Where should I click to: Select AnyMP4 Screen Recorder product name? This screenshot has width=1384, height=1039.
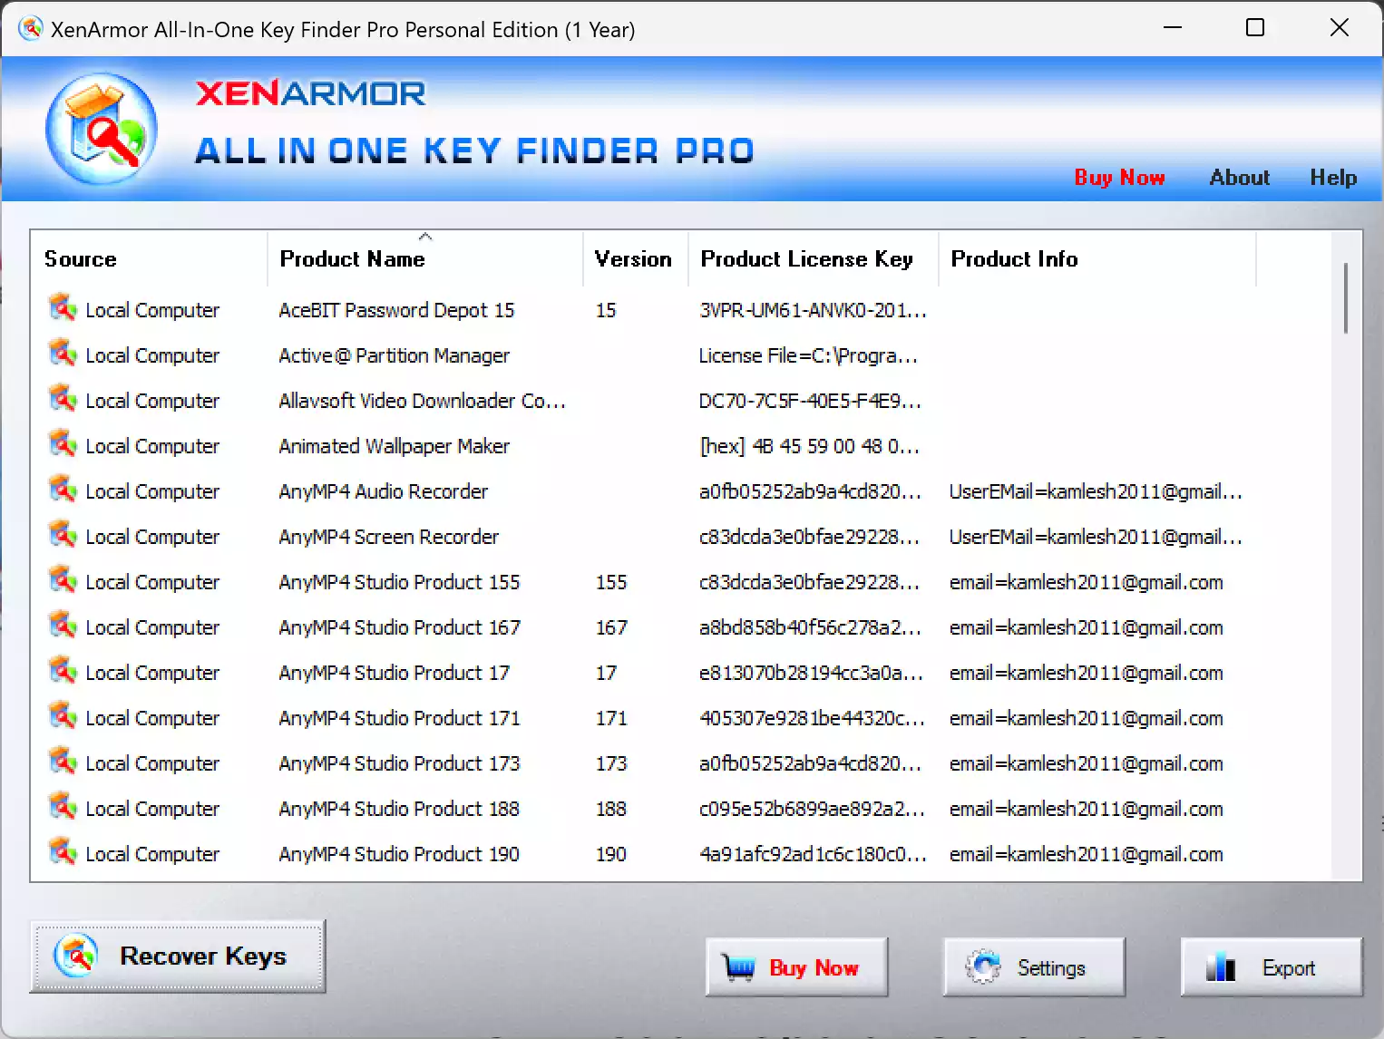click(388, 537)
